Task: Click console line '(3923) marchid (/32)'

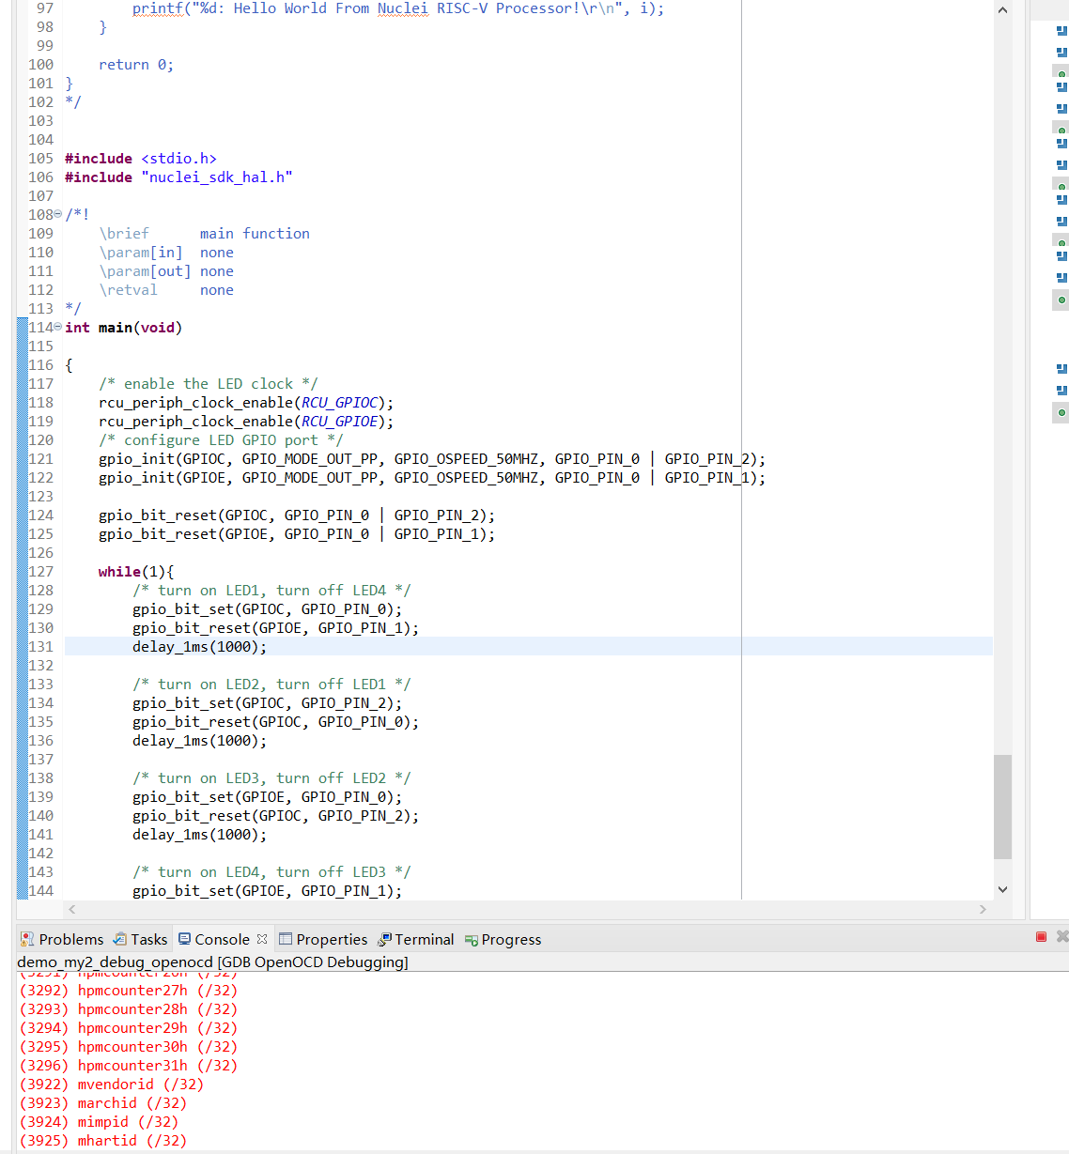Action: pyautogui.click(x=103, y=1102)
